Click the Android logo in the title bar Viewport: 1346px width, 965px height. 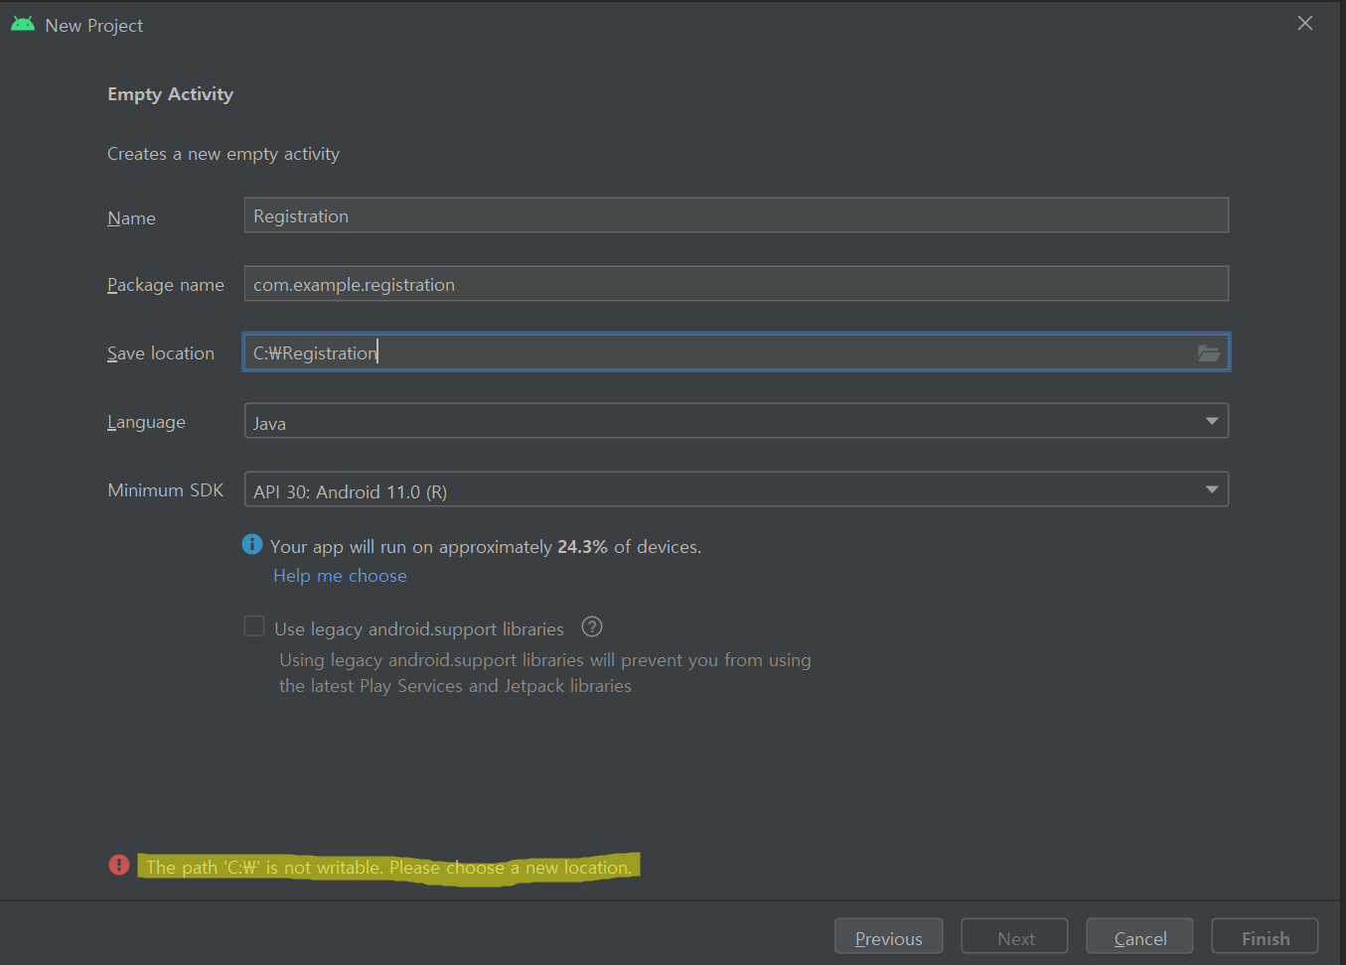[x=23, y=24]
